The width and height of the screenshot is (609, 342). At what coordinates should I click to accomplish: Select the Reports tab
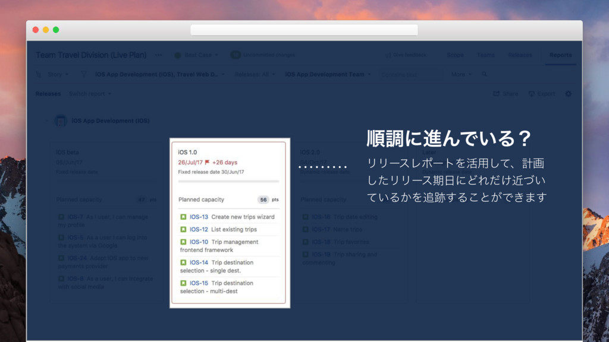pos(560,55)
